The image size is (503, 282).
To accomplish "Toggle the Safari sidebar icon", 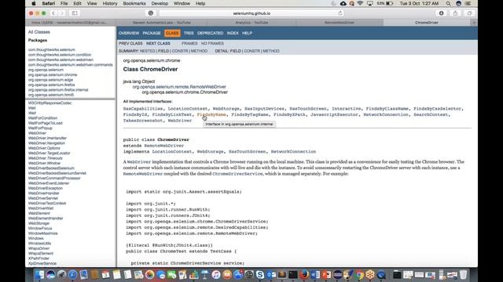I will tap(75, 13).
